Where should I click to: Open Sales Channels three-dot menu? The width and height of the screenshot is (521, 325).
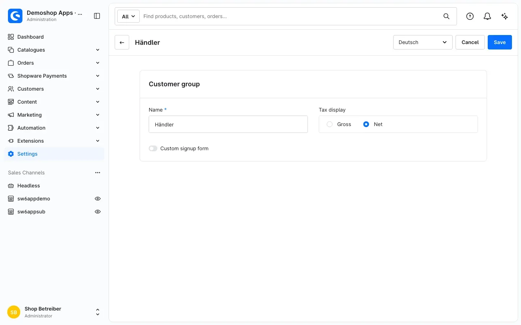click(x=98, y=173)
